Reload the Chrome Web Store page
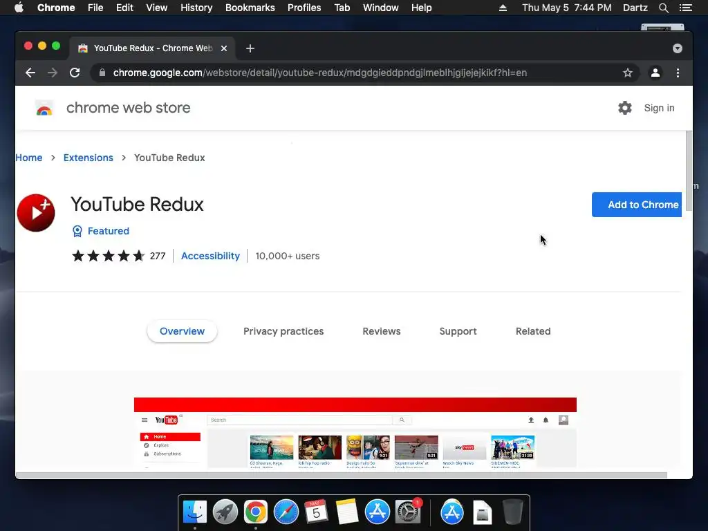 click(x=75, y=73)
